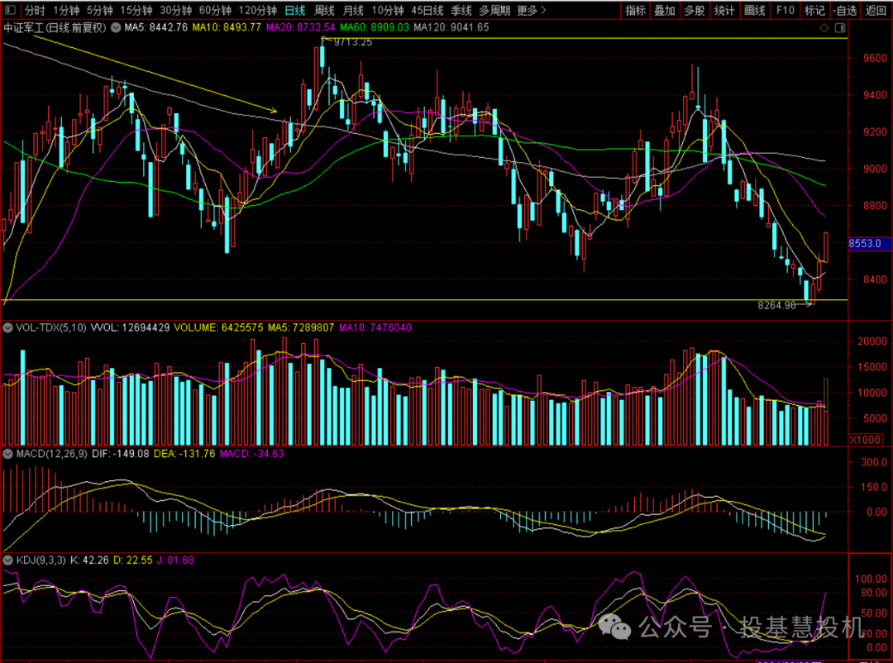Select the 15分钟 period tab
The height and width of the screenshot is (663, 893).
click(136, 10)
